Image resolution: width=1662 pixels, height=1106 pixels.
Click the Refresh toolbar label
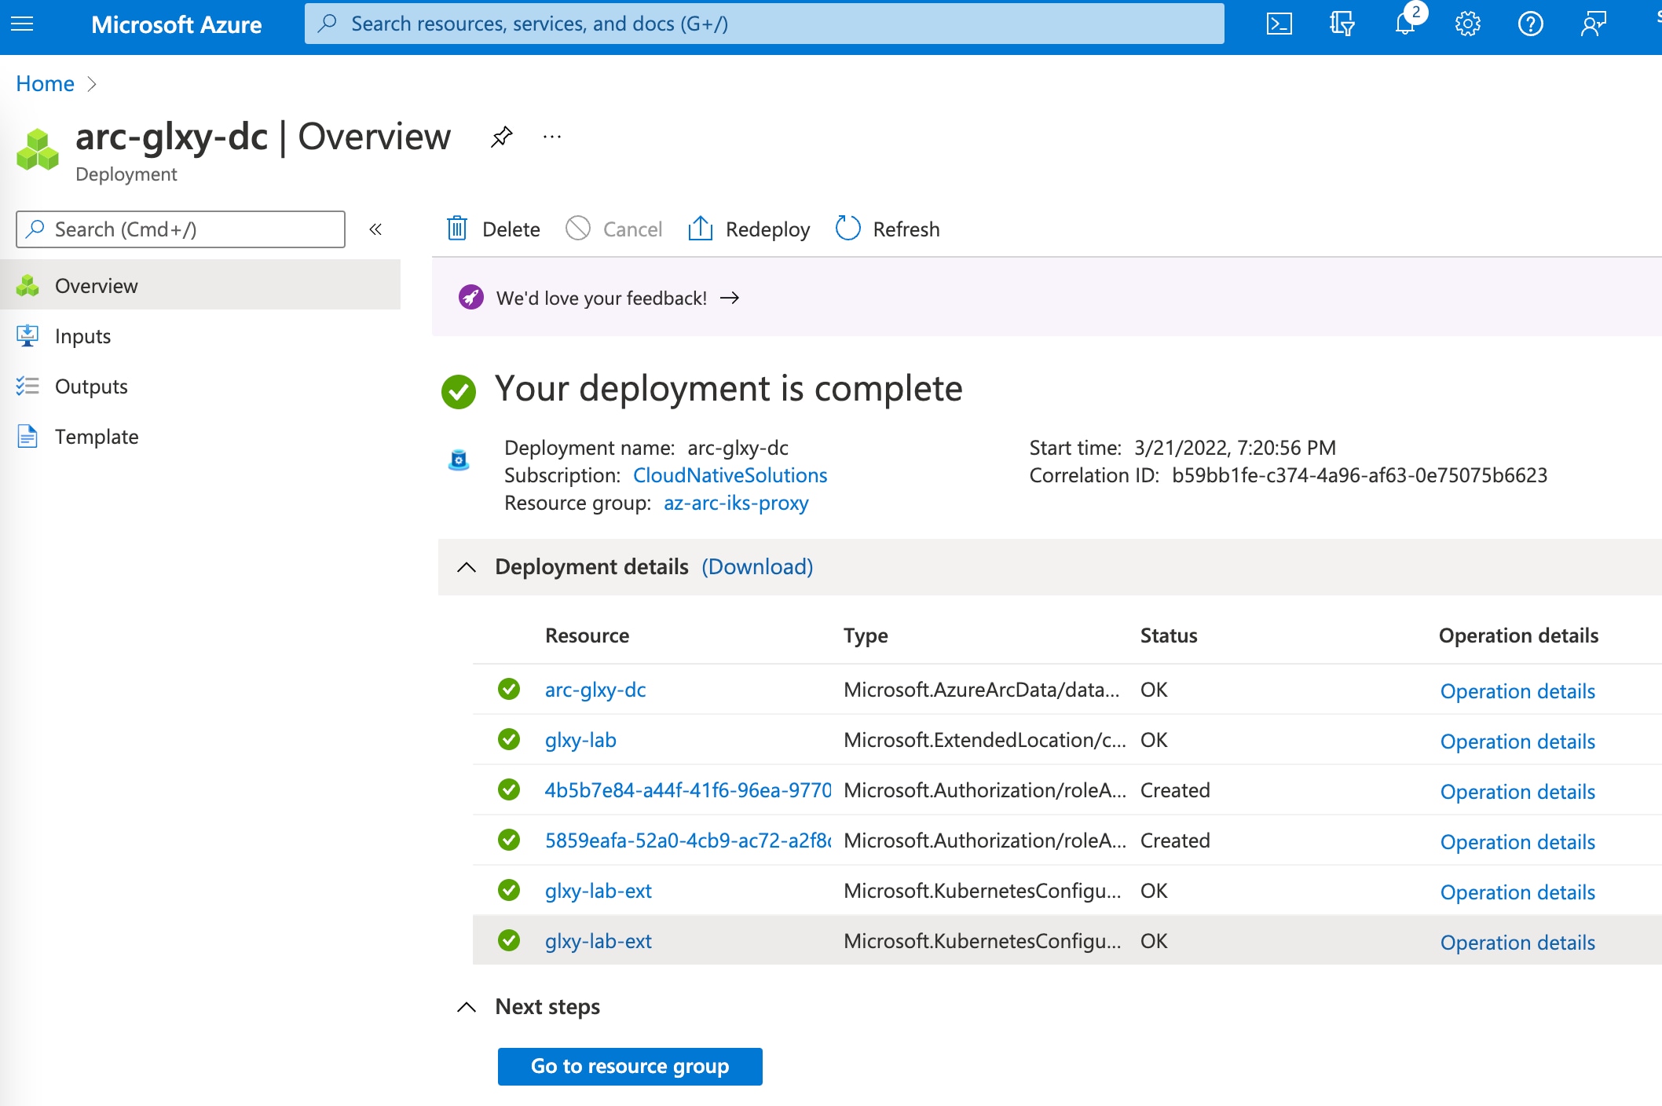click(x=906, y=229)
